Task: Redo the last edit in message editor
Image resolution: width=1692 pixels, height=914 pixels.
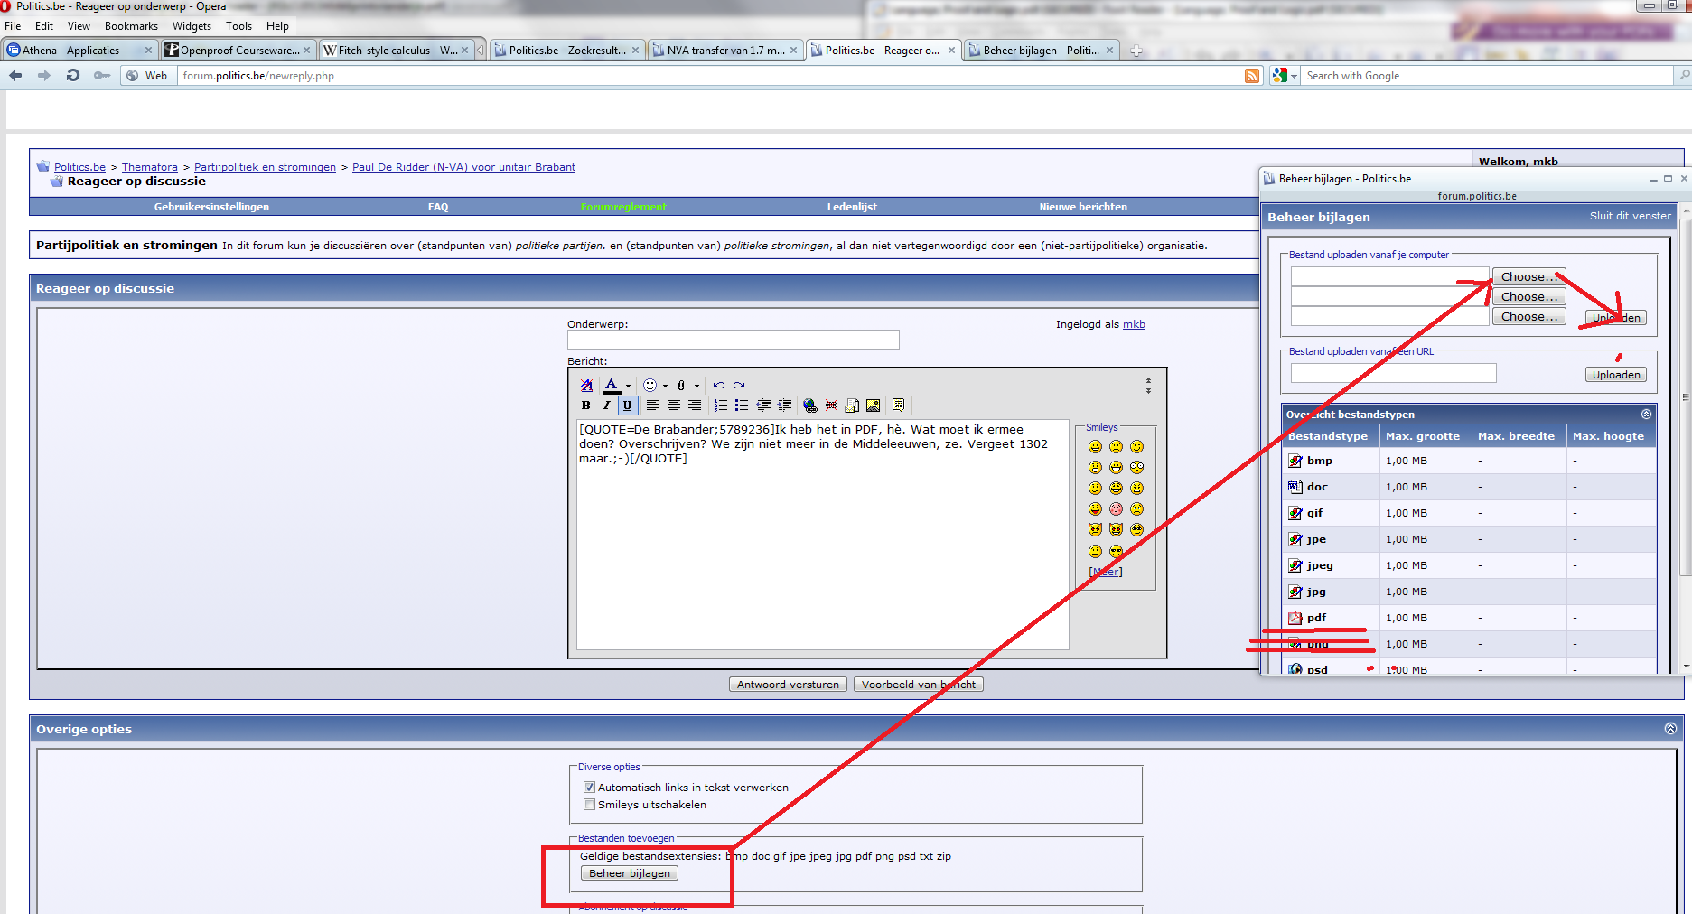Action: [739, 385]
